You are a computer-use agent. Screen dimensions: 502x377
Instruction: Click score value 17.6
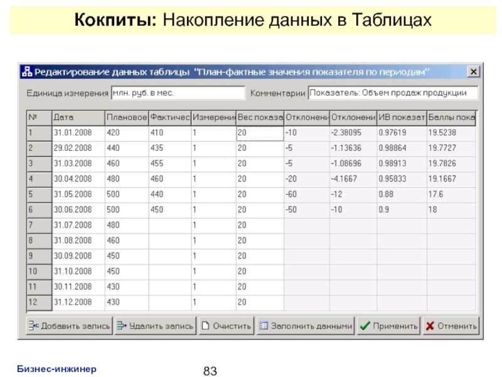pos(451,195)
